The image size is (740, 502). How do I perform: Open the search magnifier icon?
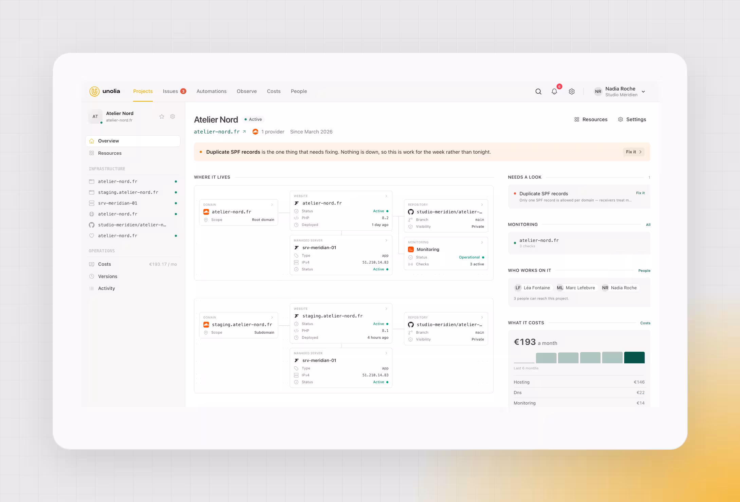[x=538, y=92]
